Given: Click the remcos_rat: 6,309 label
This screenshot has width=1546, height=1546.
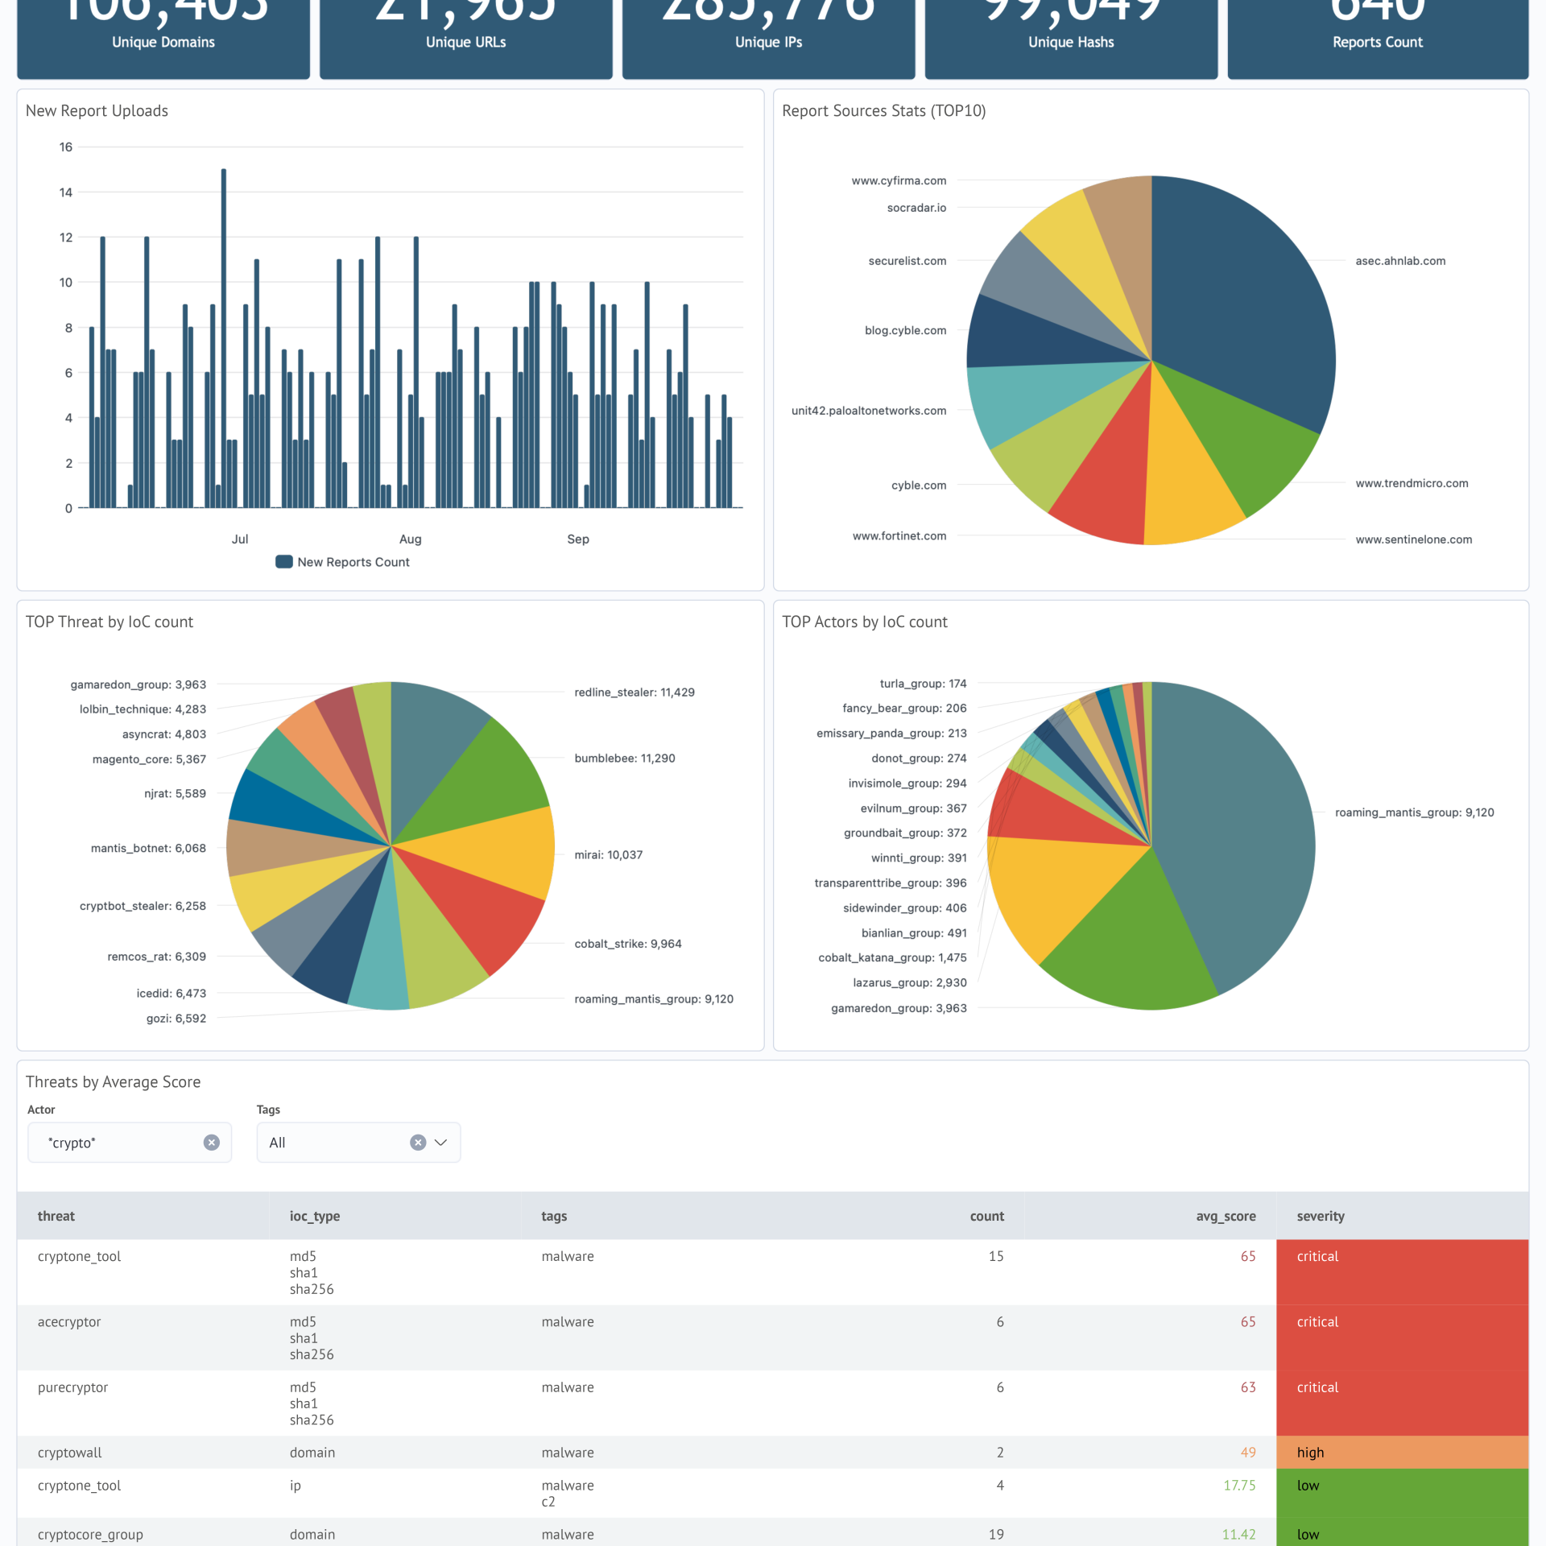Looking at the screenshot, I should pos(157,957).
